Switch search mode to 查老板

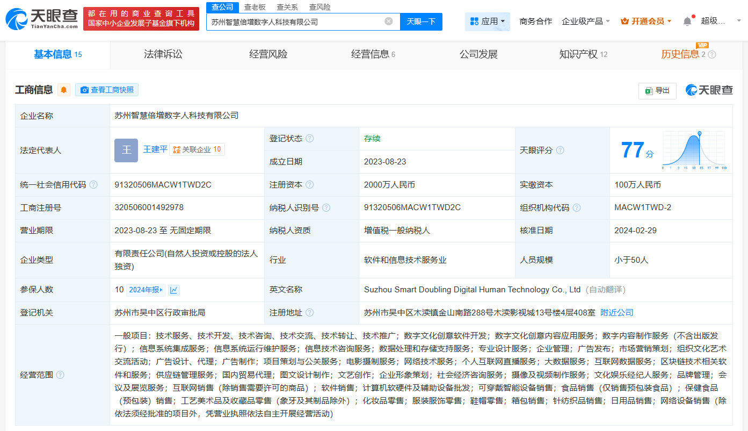[255, 7]
